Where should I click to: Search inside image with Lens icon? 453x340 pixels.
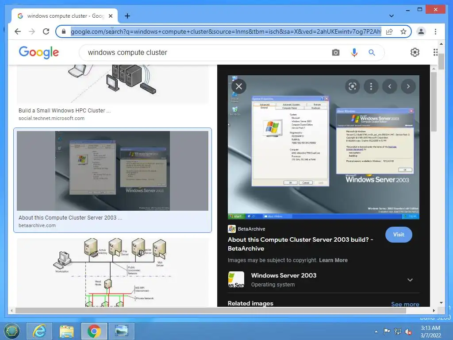click(353, 86)
